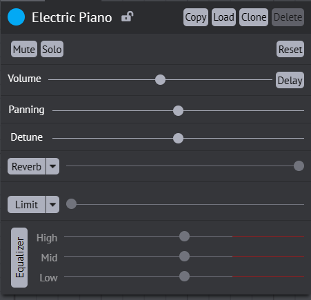Solo the Electric Piano instrument
This screenshot has width=311, height=300.
(x=52, y=49)
